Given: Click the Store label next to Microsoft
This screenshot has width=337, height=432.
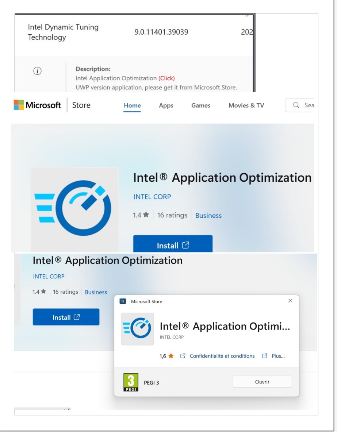Looking at the screenshot, I should tap(81, 105).
